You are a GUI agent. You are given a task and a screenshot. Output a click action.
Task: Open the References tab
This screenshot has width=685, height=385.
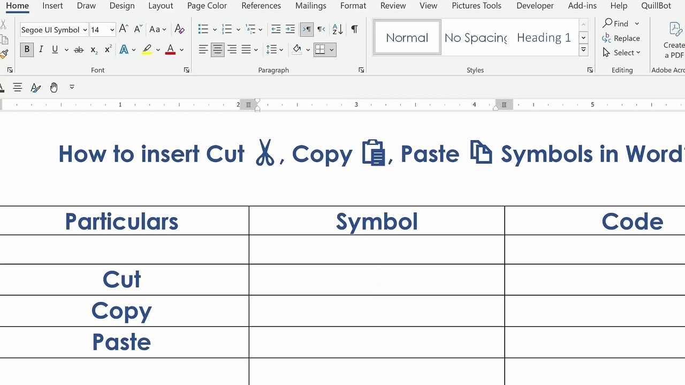pos(261,6)
